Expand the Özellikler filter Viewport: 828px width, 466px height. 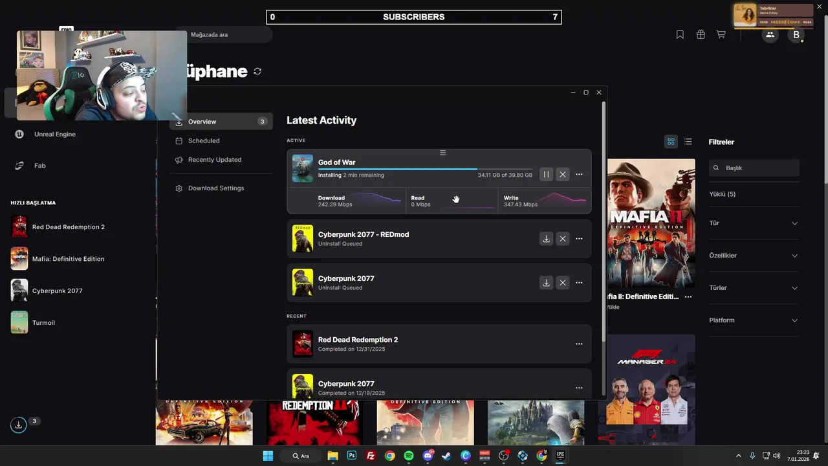754,256
